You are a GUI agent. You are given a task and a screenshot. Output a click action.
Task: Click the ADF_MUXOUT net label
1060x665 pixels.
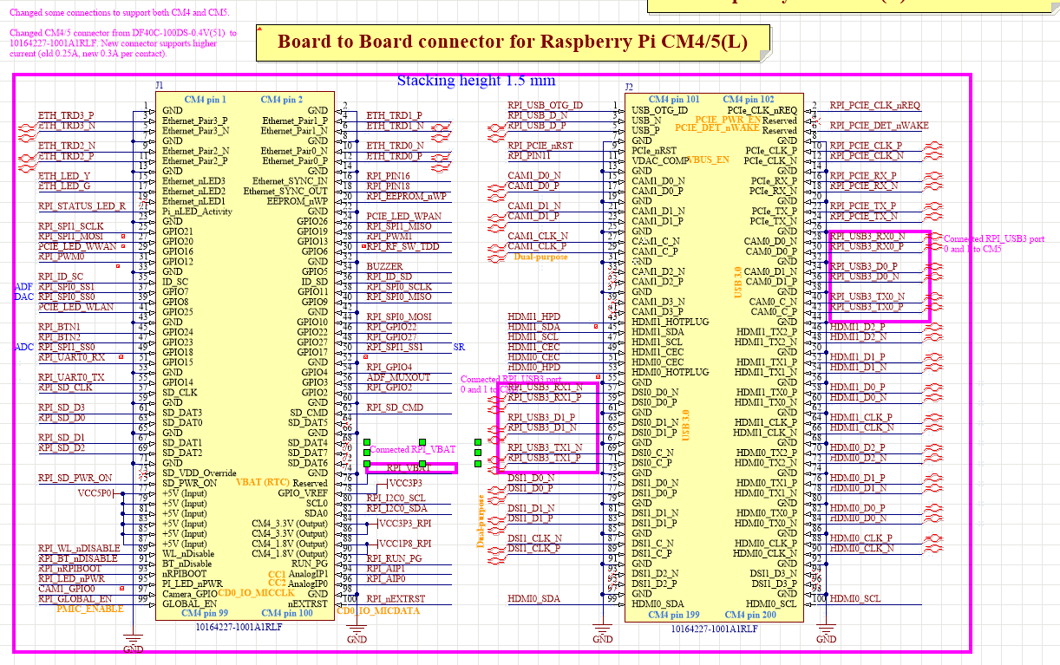click(398, 377)
